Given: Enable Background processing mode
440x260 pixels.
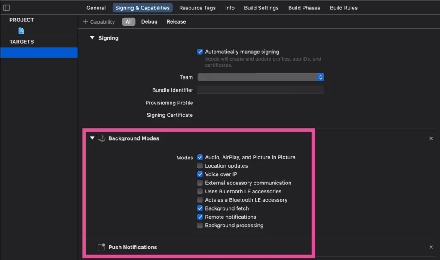Looking at the screenshot, I should 200,226.
